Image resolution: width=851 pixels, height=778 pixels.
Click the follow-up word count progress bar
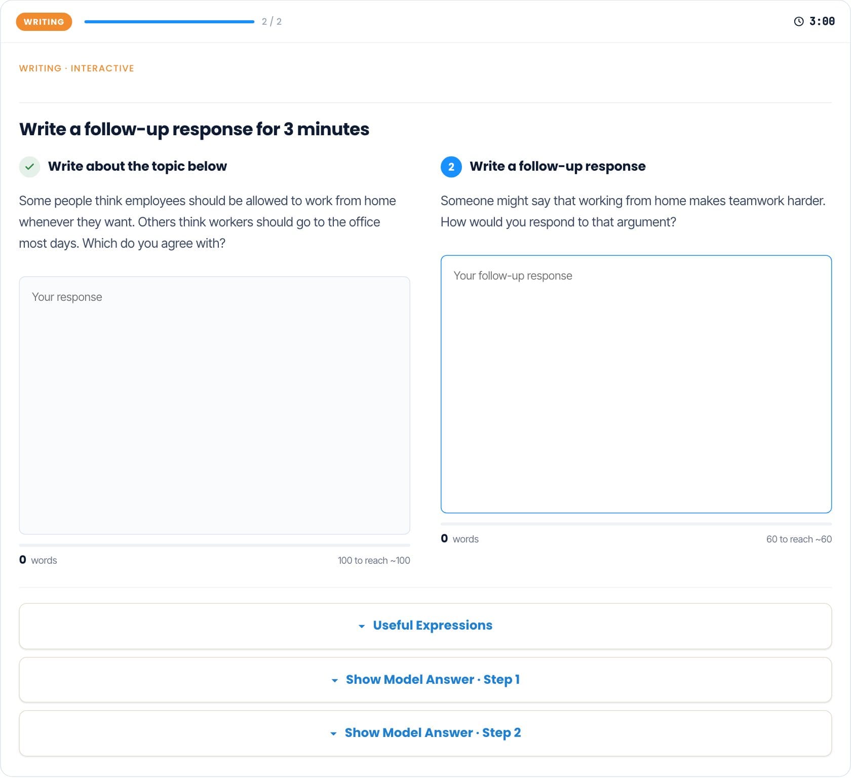636,524
